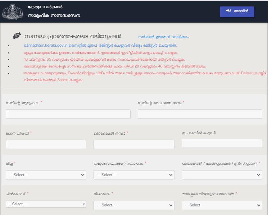Click the സാമൂഹിക സന്നദ്ധസേന header subtitle
268x215 pixels.
point(54,16)
